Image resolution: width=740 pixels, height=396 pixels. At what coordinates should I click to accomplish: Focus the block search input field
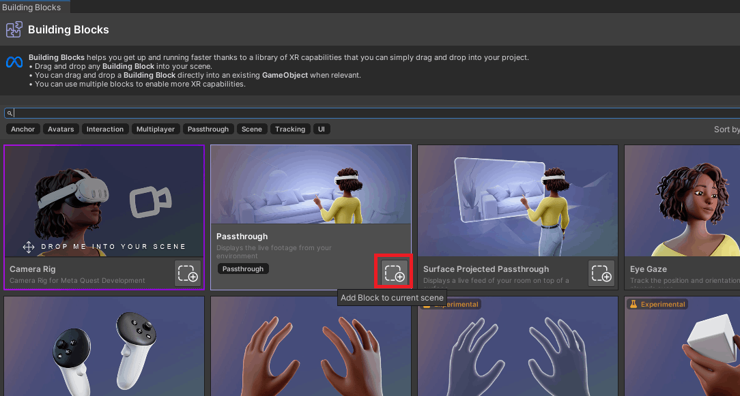tap(372, 113)
